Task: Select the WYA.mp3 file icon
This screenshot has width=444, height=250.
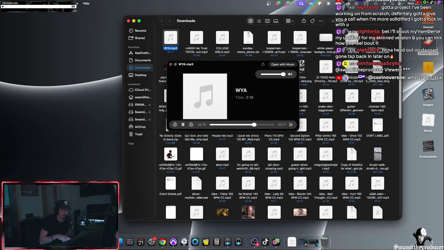Action: pos(170,37)
